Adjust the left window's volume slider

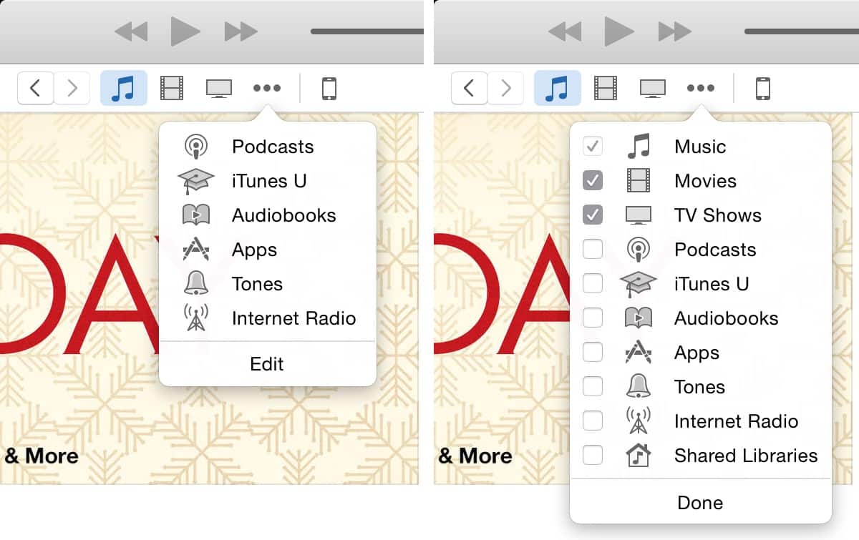point(367,31)
